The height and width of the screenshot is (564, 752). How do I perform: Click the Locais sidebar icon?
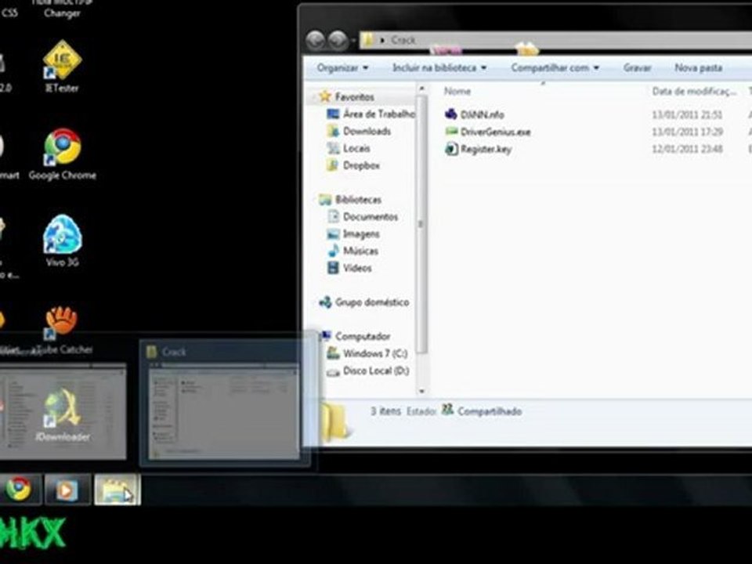tap(332, 148)
